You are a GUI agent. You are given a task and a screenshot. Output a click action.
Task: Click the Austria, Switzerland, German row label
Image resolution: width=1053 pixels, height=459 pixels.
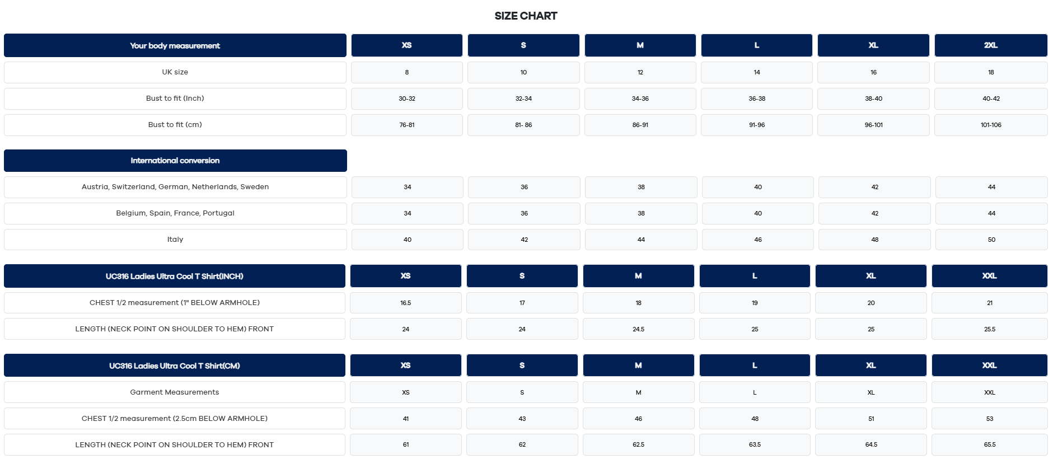[x=175, y=187]
